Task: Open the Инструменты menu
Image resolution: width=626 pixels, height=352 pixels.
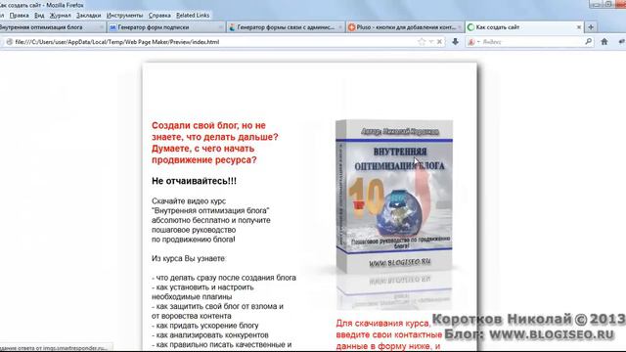Action: click(124, 16)
